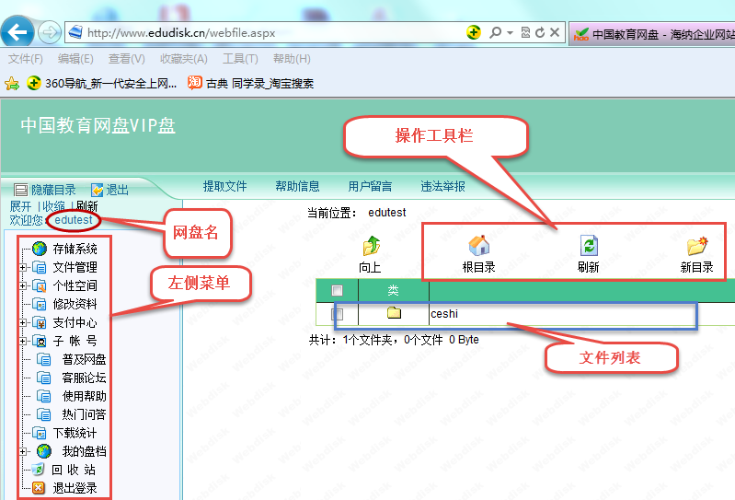
Task: Open the 编辑(E) menu
Action: pos(75,59)
